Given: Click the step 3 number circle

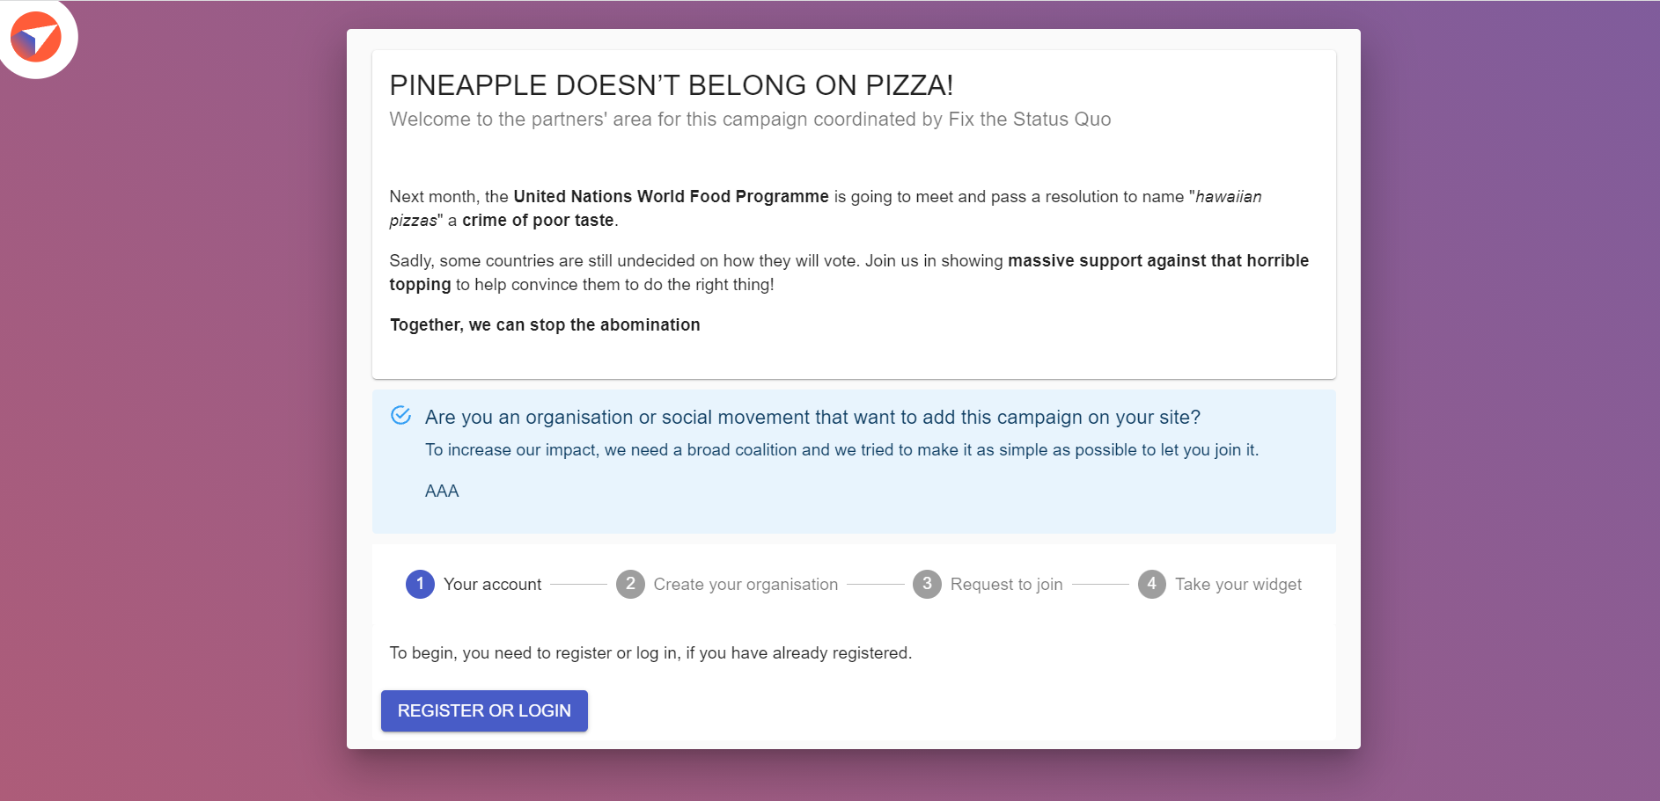Looking at the screenshot, I should [x=927, y=584].
